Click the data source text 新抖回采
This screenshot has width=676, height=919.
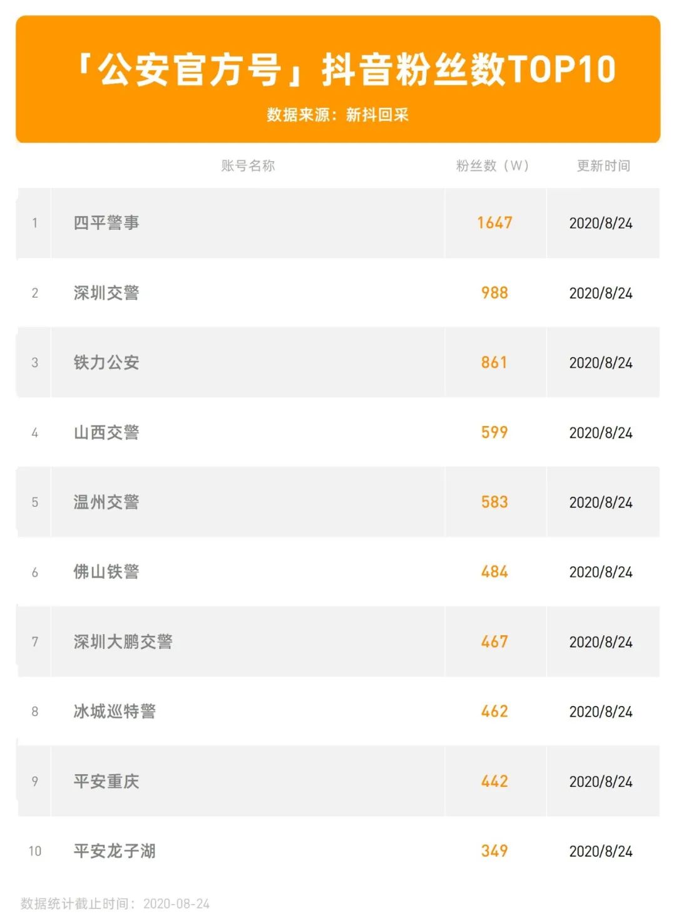(x=377, y=115)
